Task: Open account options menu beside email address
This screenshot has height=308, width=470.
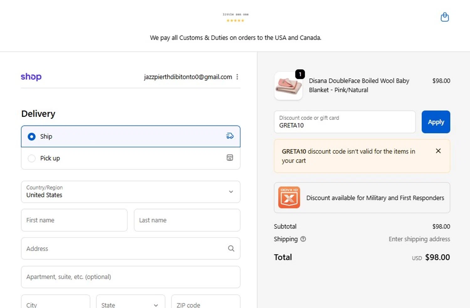Action: tap(237, 77)
